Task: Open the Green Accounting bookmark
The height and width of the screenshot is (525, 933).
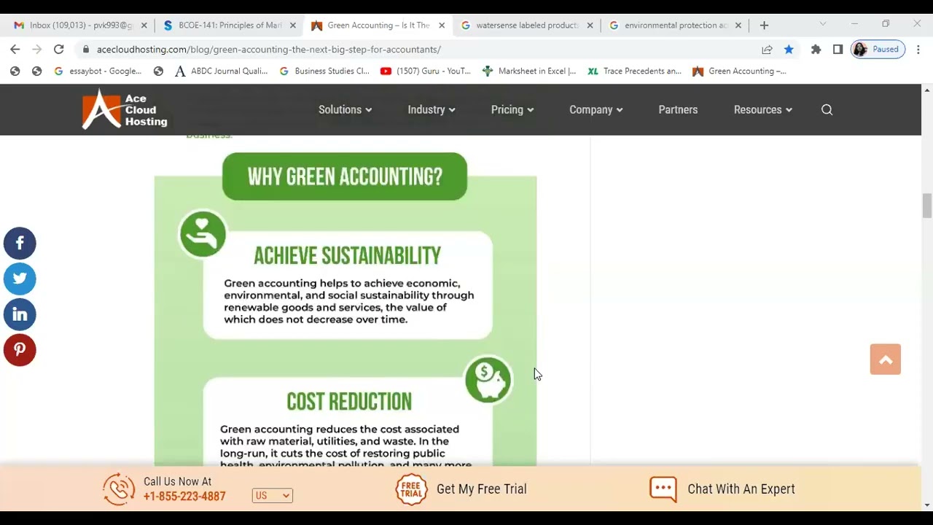Action: point(739,71)
